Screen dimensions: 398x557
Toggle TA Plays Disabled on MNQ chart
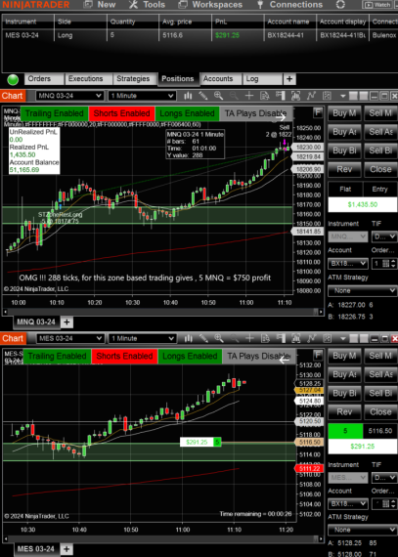(256, 113)
